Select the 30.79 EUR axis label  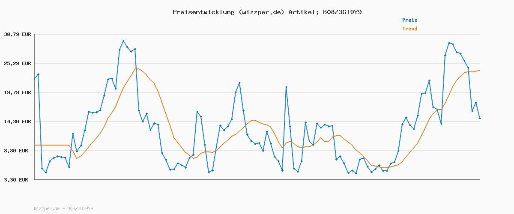pyautogui.click(x=18, y=34)
